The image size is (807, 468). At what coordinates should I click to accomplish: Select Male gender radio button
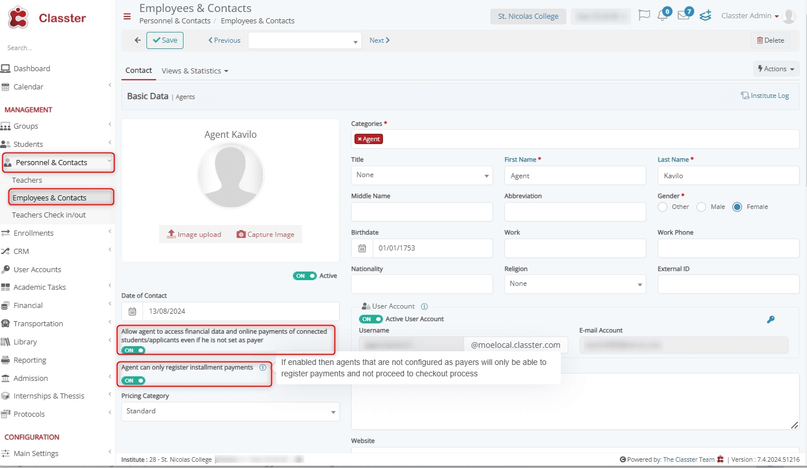702,207
